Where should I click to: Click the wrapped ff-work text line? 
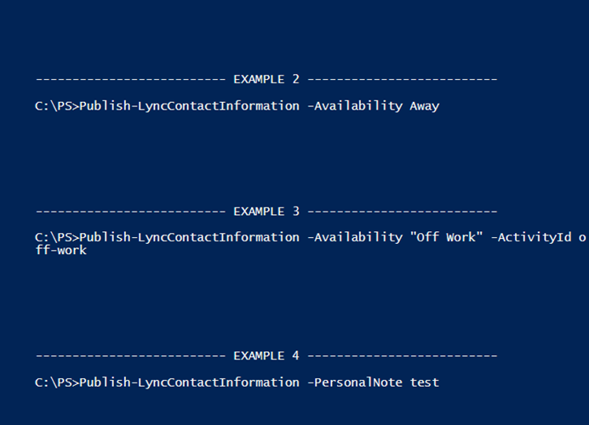point(60,251)
